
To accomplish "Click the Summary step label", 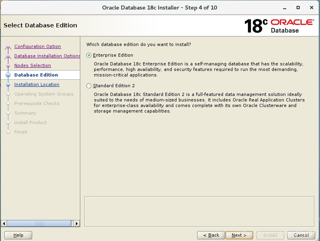I will (25, 113).
